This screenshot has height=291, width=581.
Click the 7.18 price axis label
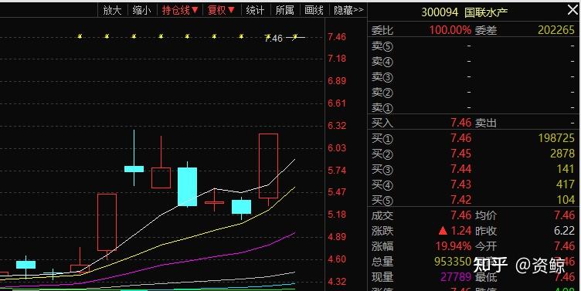(x=337, y=59)
